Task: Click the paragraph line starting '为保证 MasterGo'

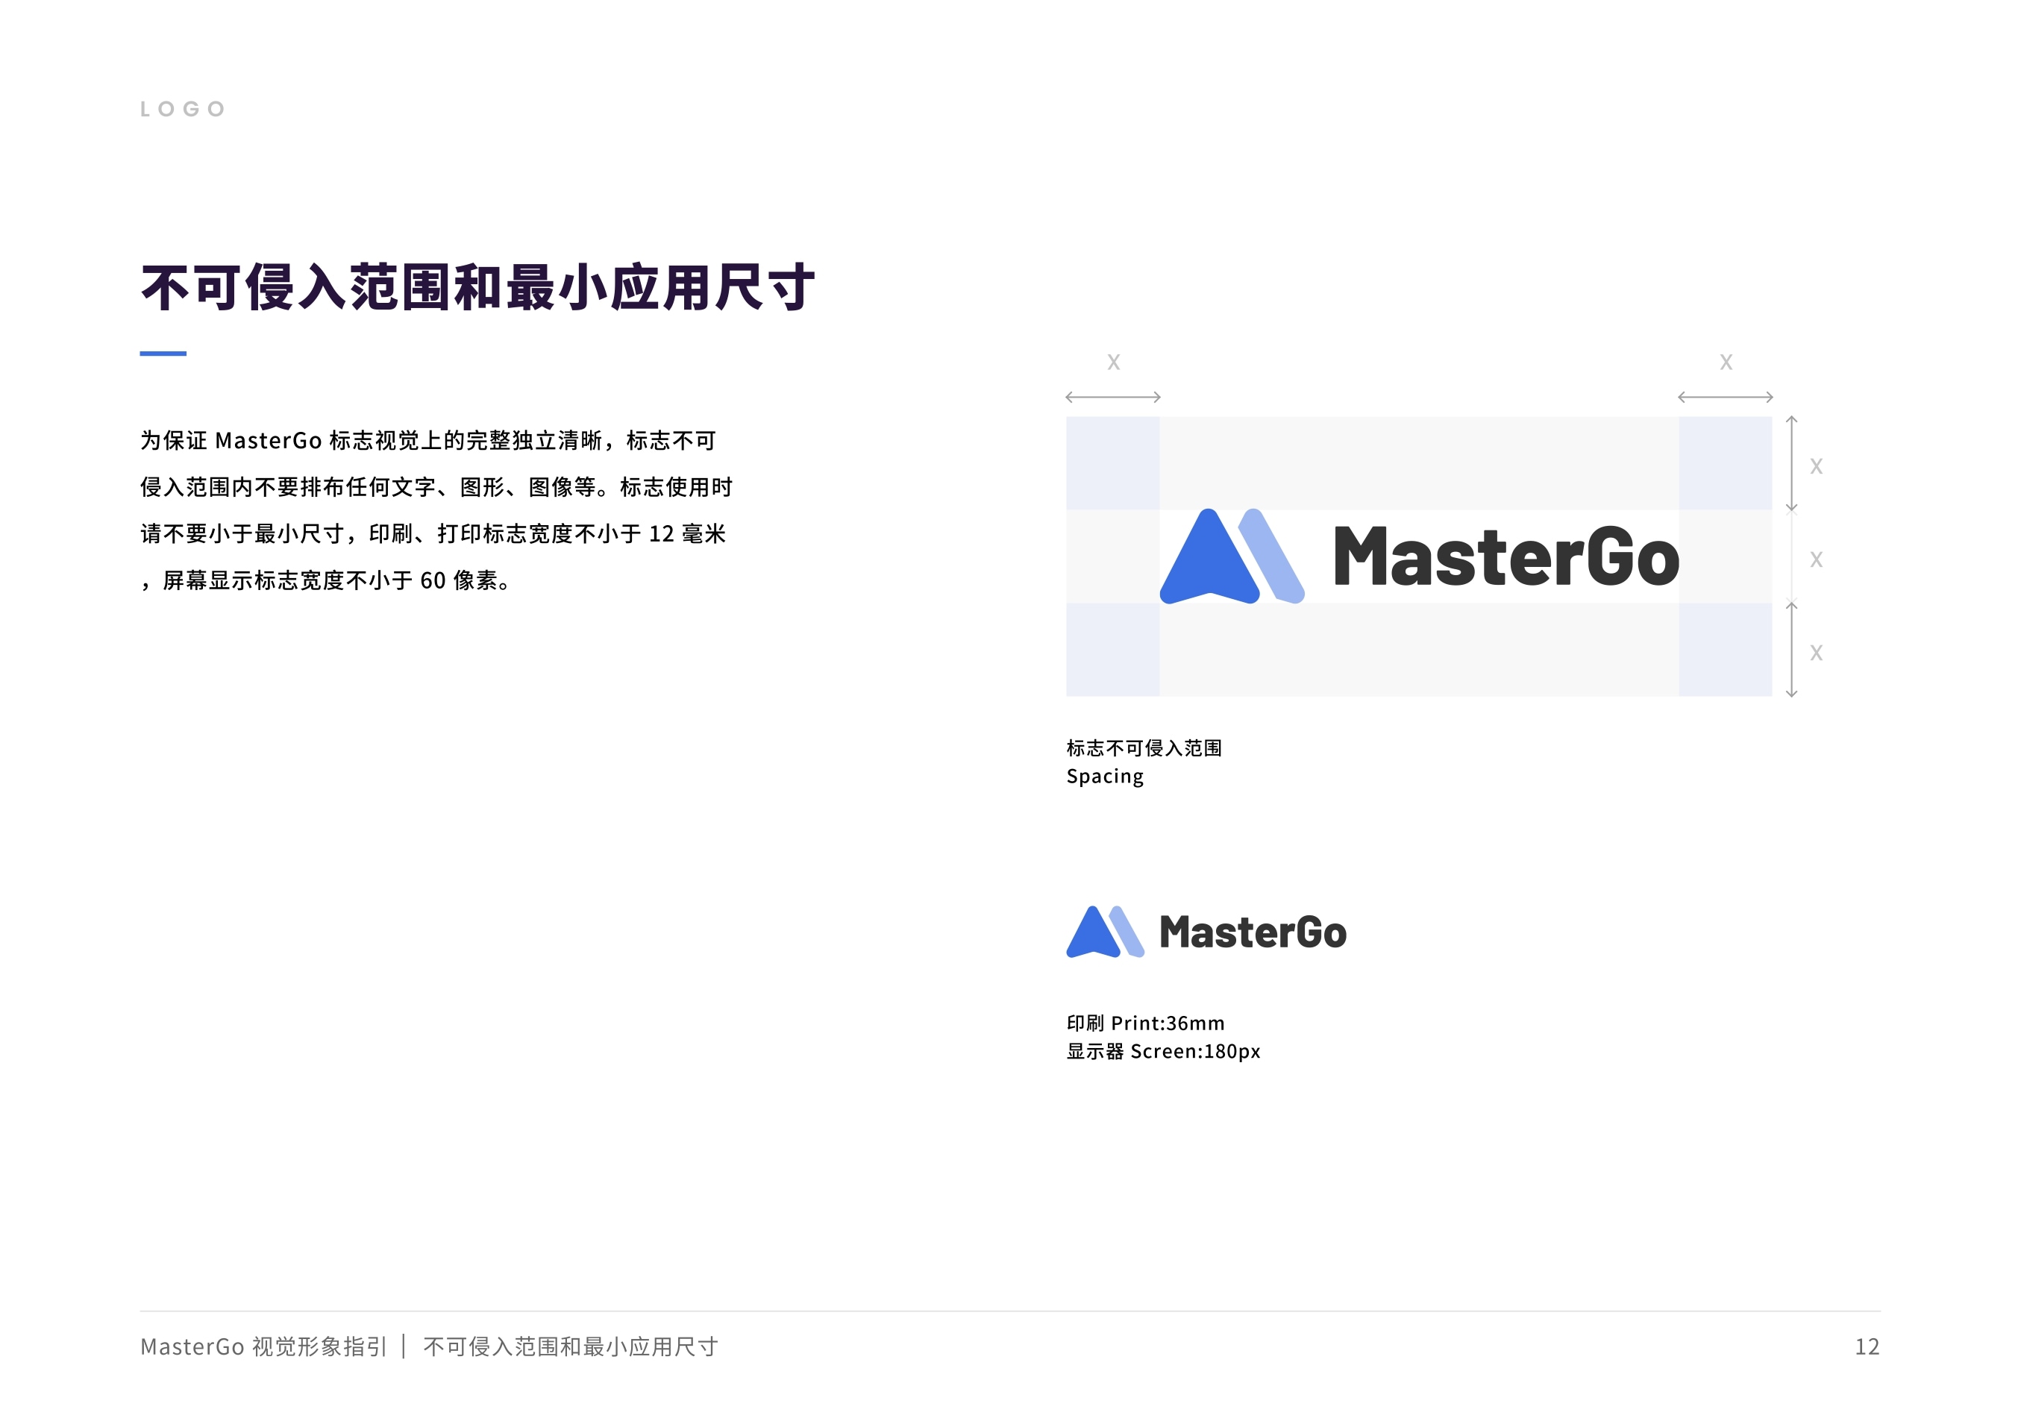Action: [x=429, y=440]
